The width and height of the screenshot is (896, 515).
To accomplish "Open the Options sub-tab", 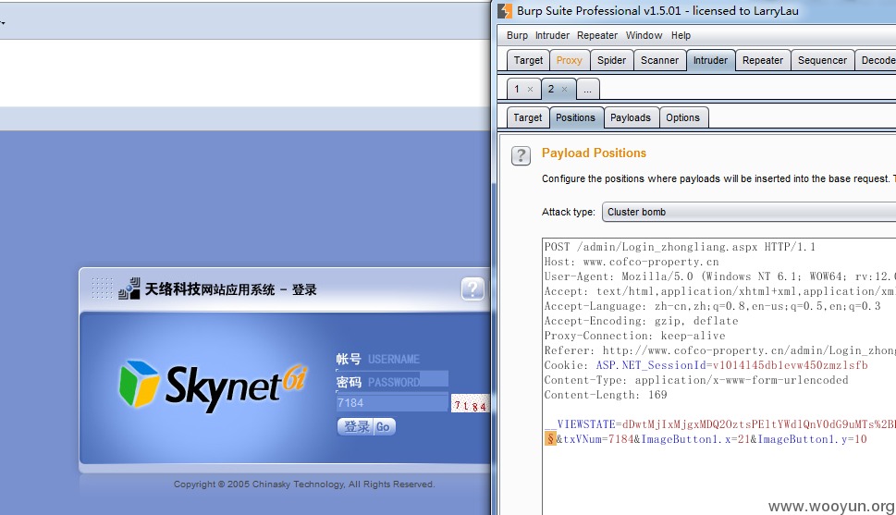I will coord(682,117).
